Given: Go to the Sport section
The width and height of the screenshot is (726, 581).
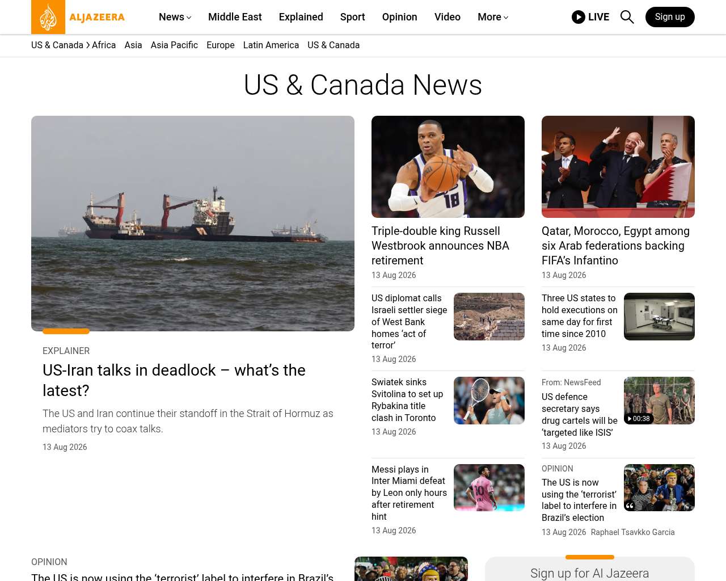Looking at the screenshot, I should [x=353, y=17].
